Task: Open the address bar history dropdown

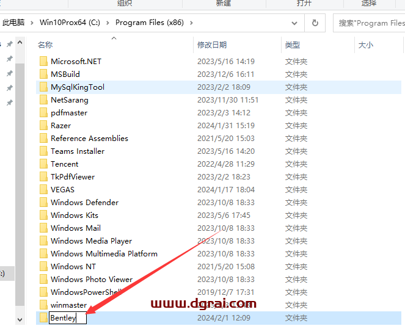Action: coord(294,23)
